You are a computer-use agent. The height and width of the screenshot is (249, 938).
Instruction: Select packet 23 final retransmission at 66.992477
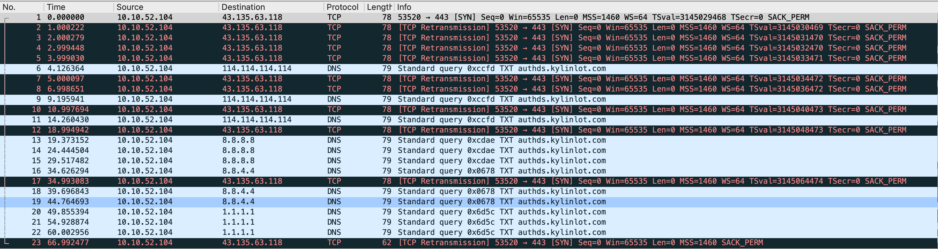[x=469, y=243]
